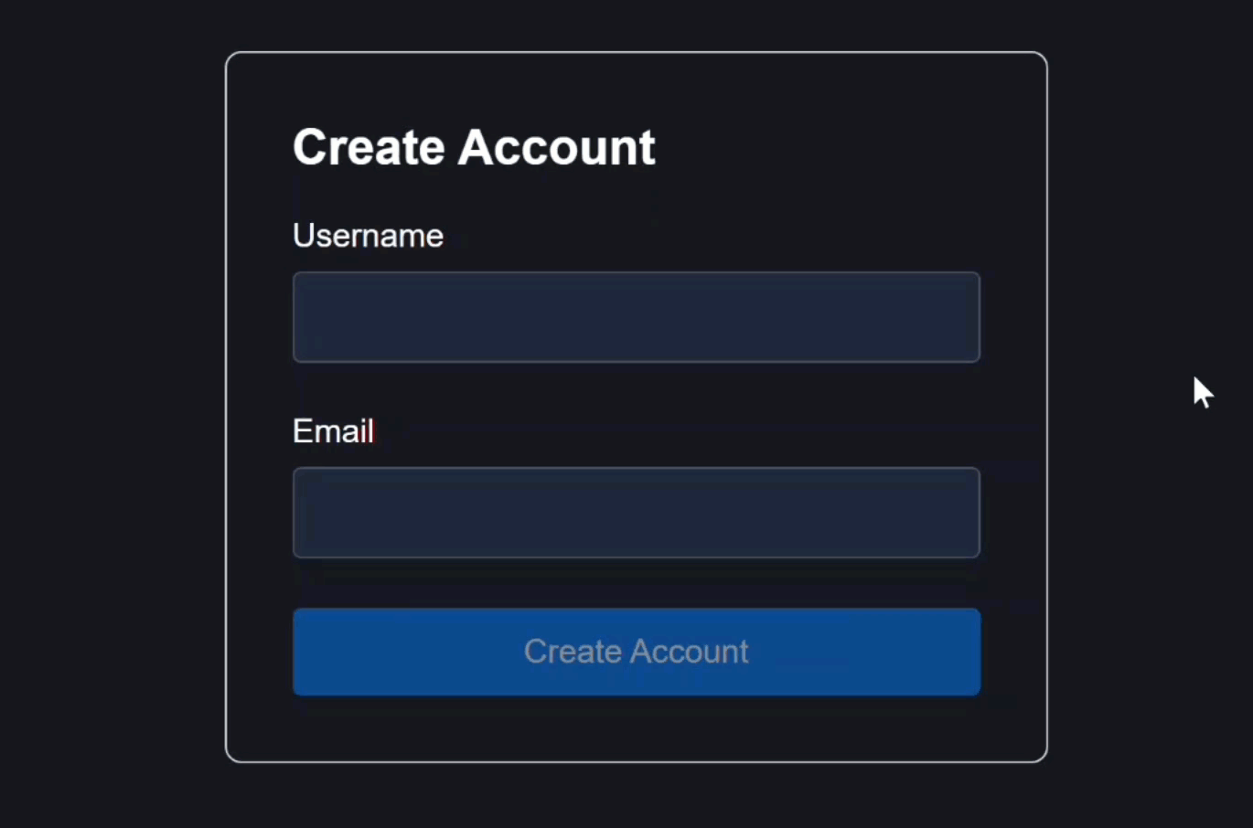Place the cursor inside the Username field
The height and width of the screenshot is (828, 1253).
click(636, 317)
